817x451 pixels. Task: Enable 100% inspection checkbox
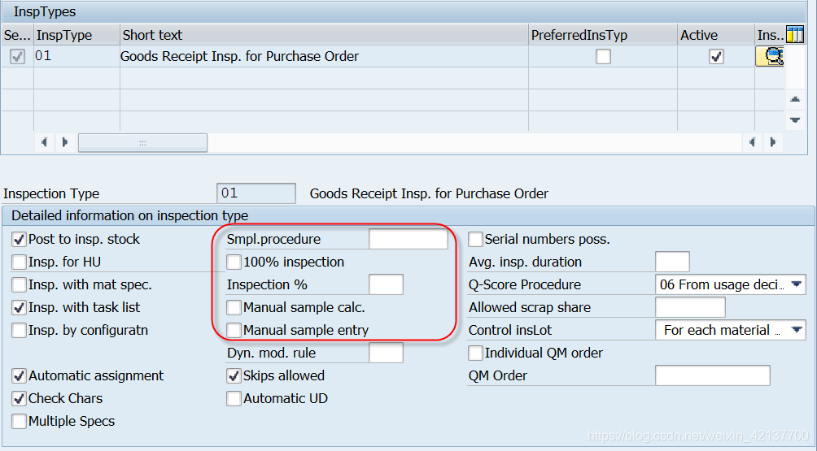(234, 262)
